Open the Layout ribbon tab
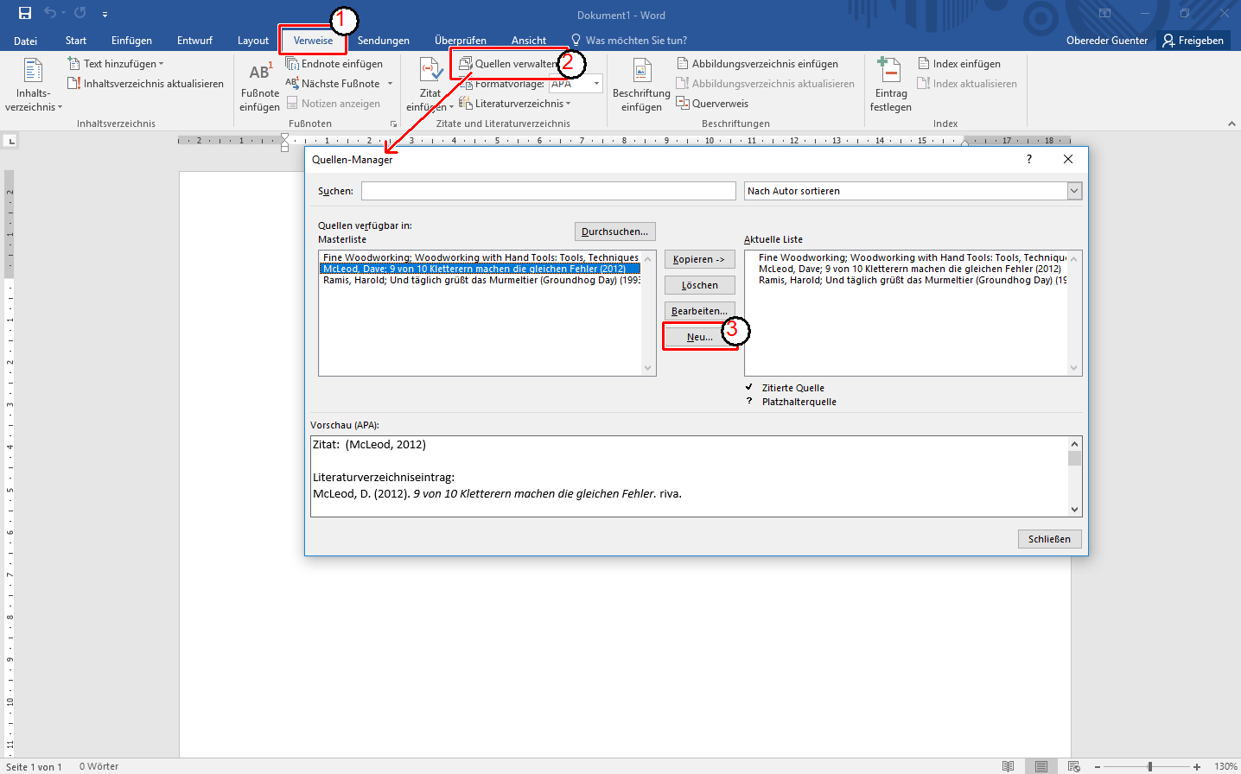Viewport: 1241px width, 774px height. point(253,41)
